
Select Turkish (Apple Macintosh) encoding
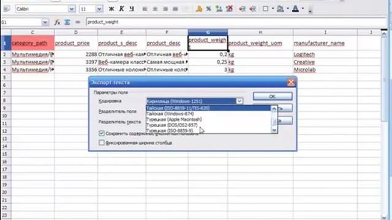(x=208, y=120)
